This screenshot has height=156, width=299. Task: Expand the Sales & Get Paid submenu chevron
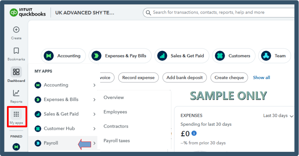tap(94, 114)
